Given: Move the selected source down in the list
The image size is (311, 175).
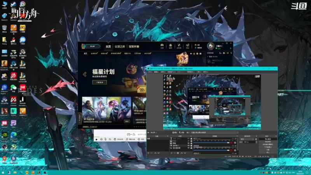Looking at the screenshot, I should click(x=185, y=153).
